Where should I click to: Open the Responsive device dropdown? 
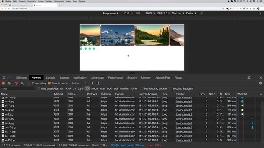111,14
